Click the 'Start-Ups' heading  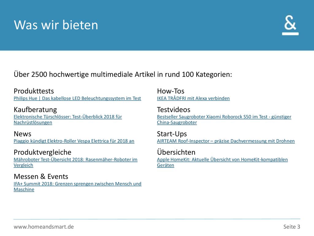tap(172, 134)
